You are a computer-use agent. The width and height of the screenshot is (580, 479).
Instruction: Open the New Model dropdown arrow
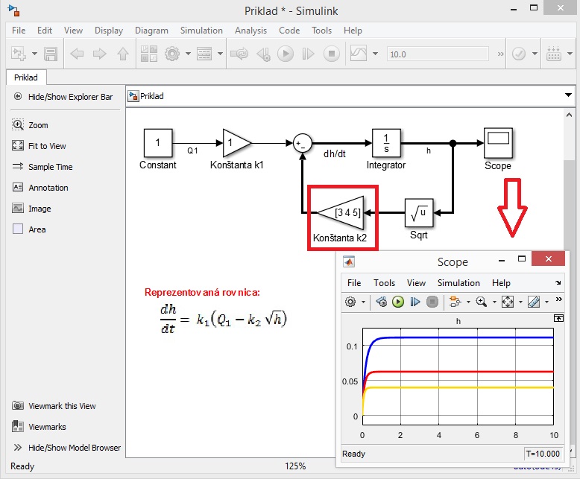tap(34, 54)
